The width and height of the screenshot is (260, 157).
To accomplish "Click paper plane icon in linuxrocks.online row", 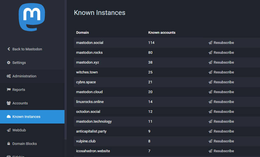I will [x=210, y=102].
